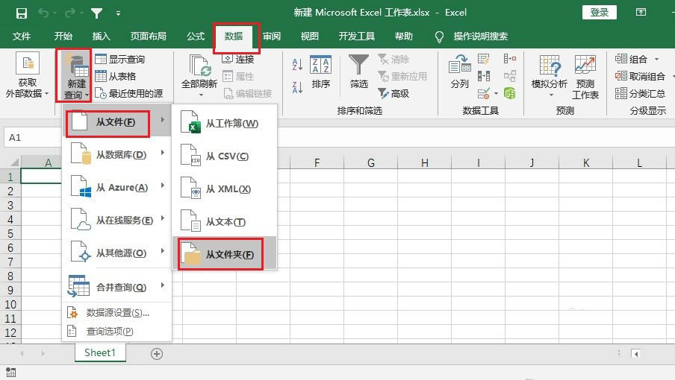The width and height of the screenshot is (675, 380).
Task: Click the Name Box showing A1
Action: click(30, 138)
